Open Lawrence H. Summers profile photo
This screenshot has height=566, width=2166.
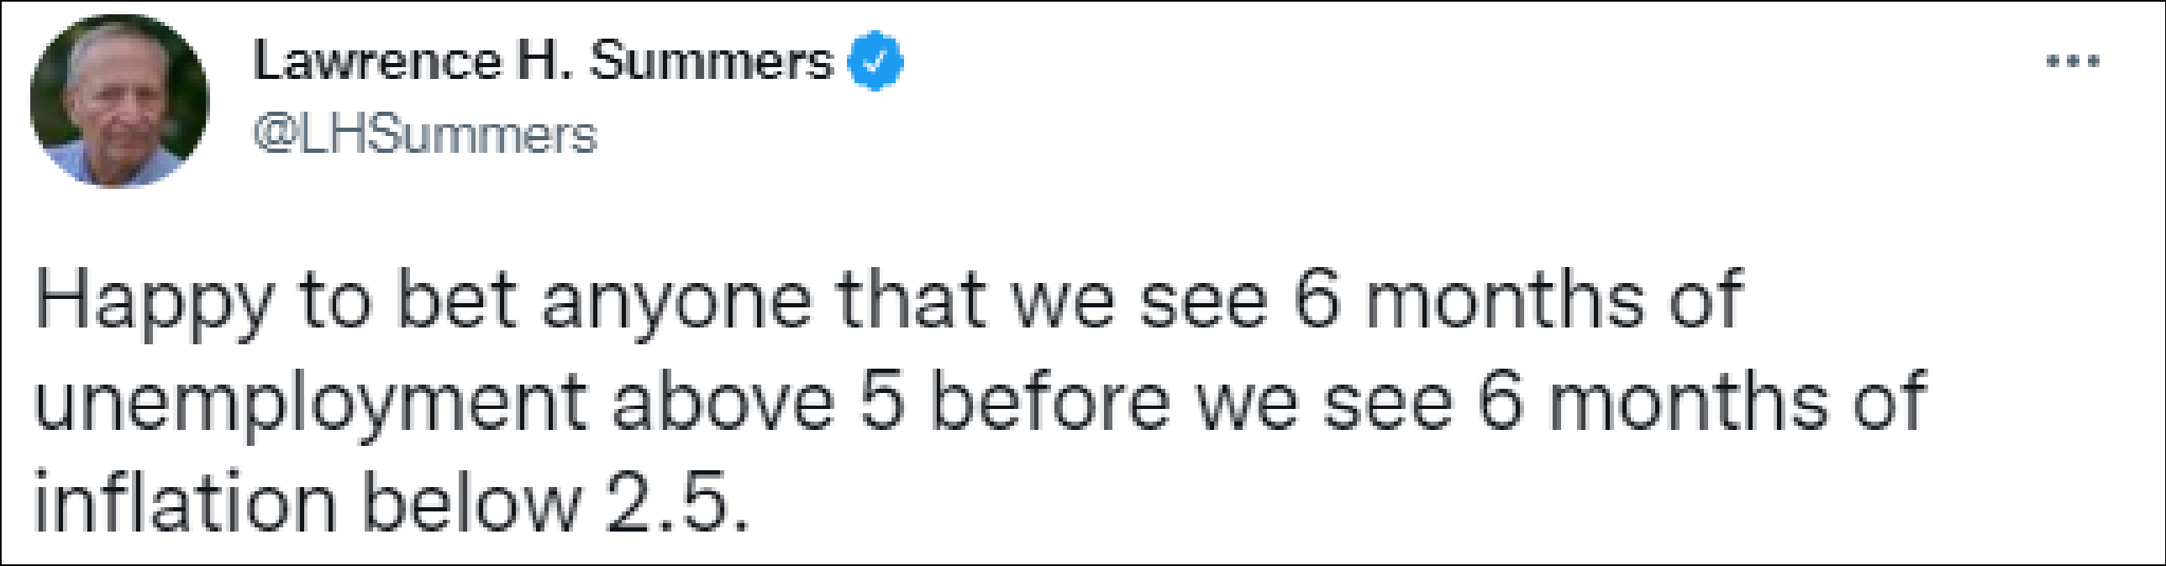(119, 101)
